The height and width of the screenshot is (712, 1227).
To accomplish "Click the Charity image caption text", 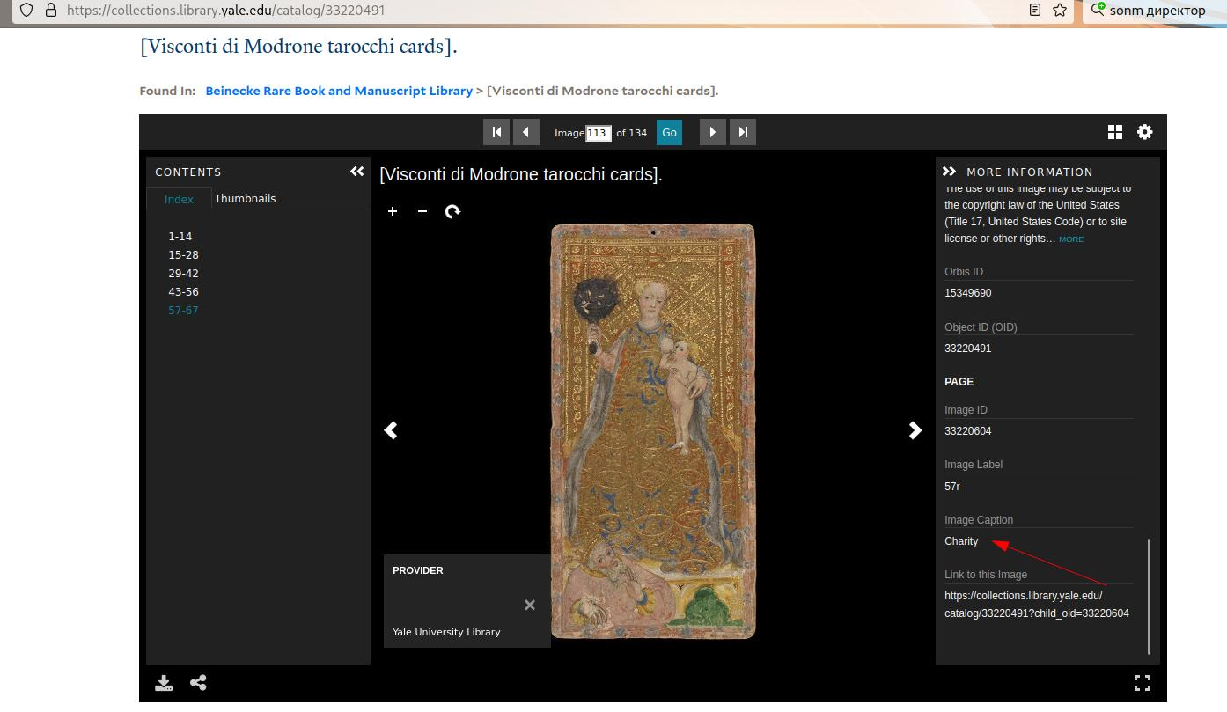I will tap(961, 541).
